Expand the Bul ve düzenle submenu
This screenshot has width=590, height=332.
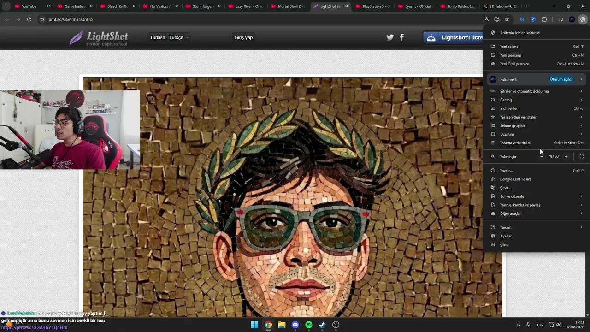click(537, 196)
